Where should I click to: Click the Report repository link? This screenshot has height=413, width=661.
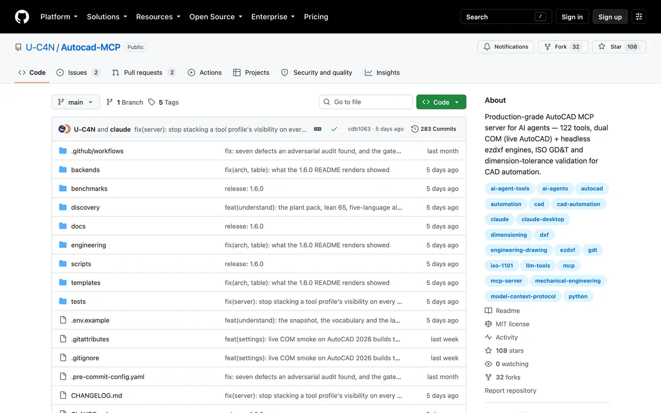(511, 390)
